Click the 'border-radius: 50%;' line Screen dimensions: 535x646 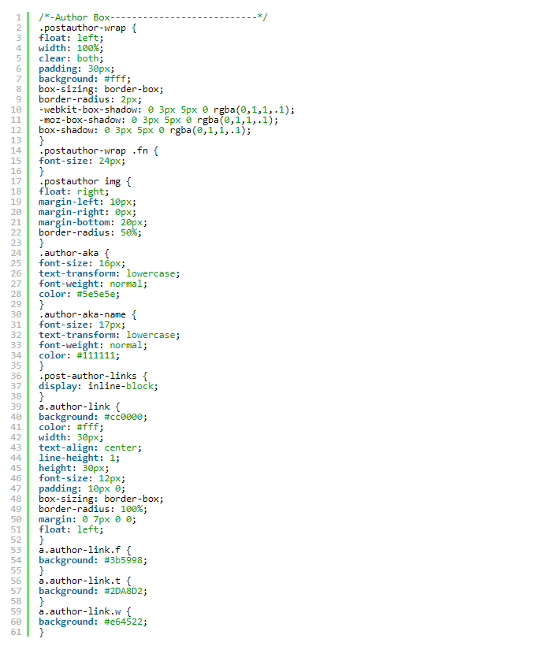pos(90,232)
